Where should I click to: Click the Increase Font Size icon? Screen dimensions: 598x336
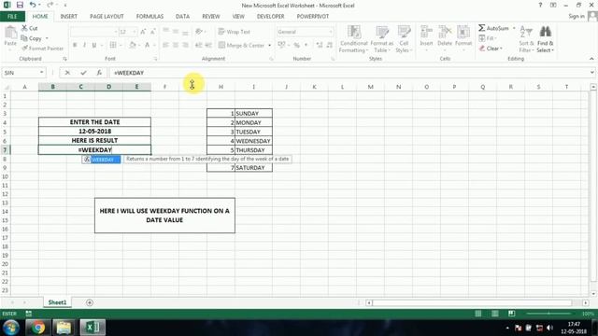143,32
